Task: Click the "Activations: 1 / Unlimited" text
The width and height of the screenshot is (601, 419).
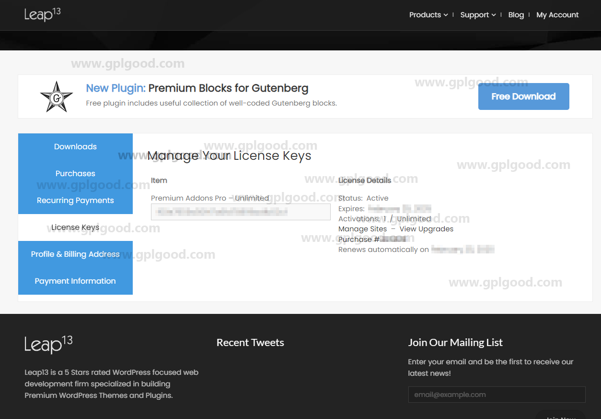Action: [x=384, y=219]
